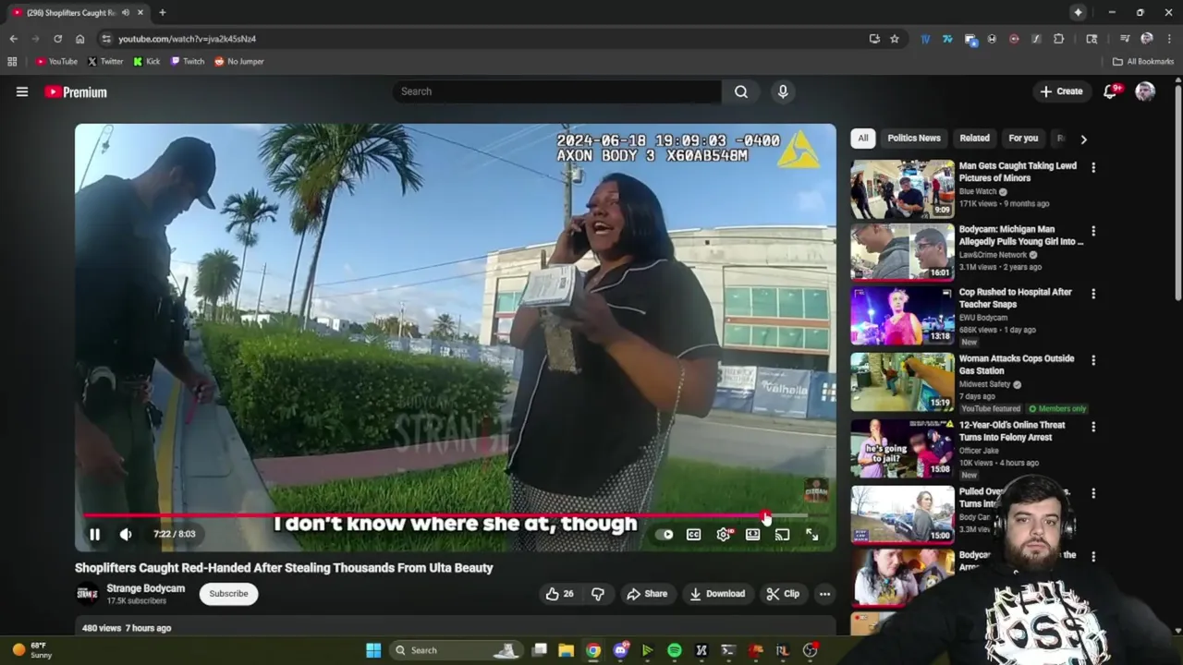Open '12-Year-Old's Online Threat' video title
This screenshot has height=665, width=1183.
coord(1012,431)
